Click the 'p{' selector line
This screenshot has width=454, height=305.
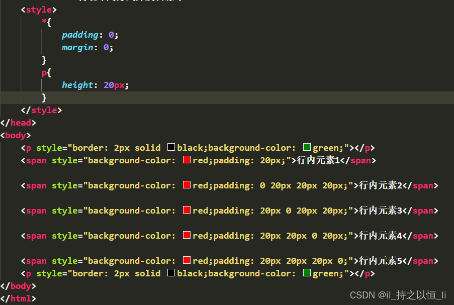click(x=47, y=73)
